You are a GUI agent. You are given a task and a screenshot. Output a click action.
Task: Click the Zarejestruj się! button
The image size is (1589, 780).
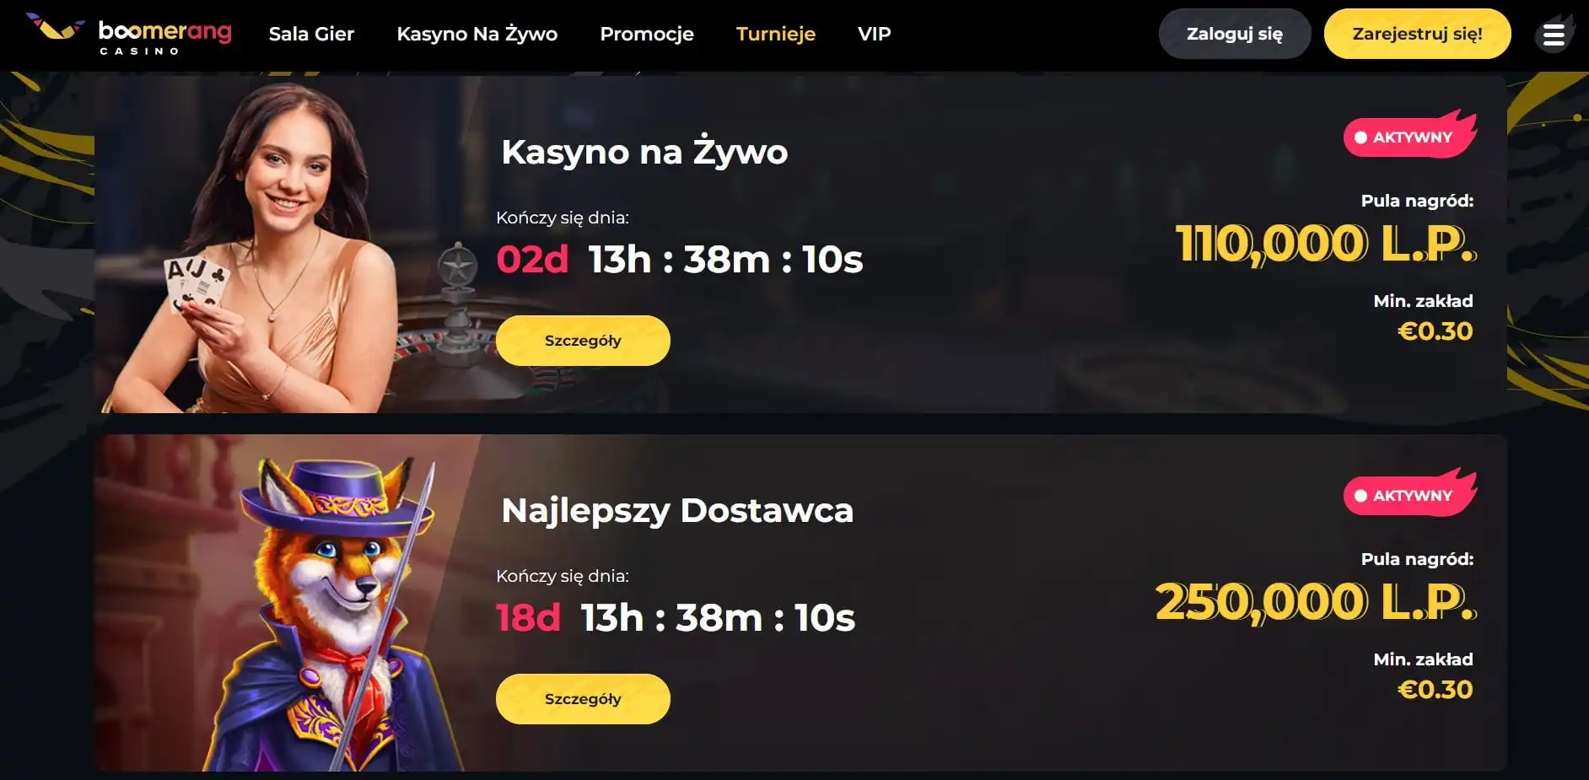pyautogui.click(x=1417, y=34)
